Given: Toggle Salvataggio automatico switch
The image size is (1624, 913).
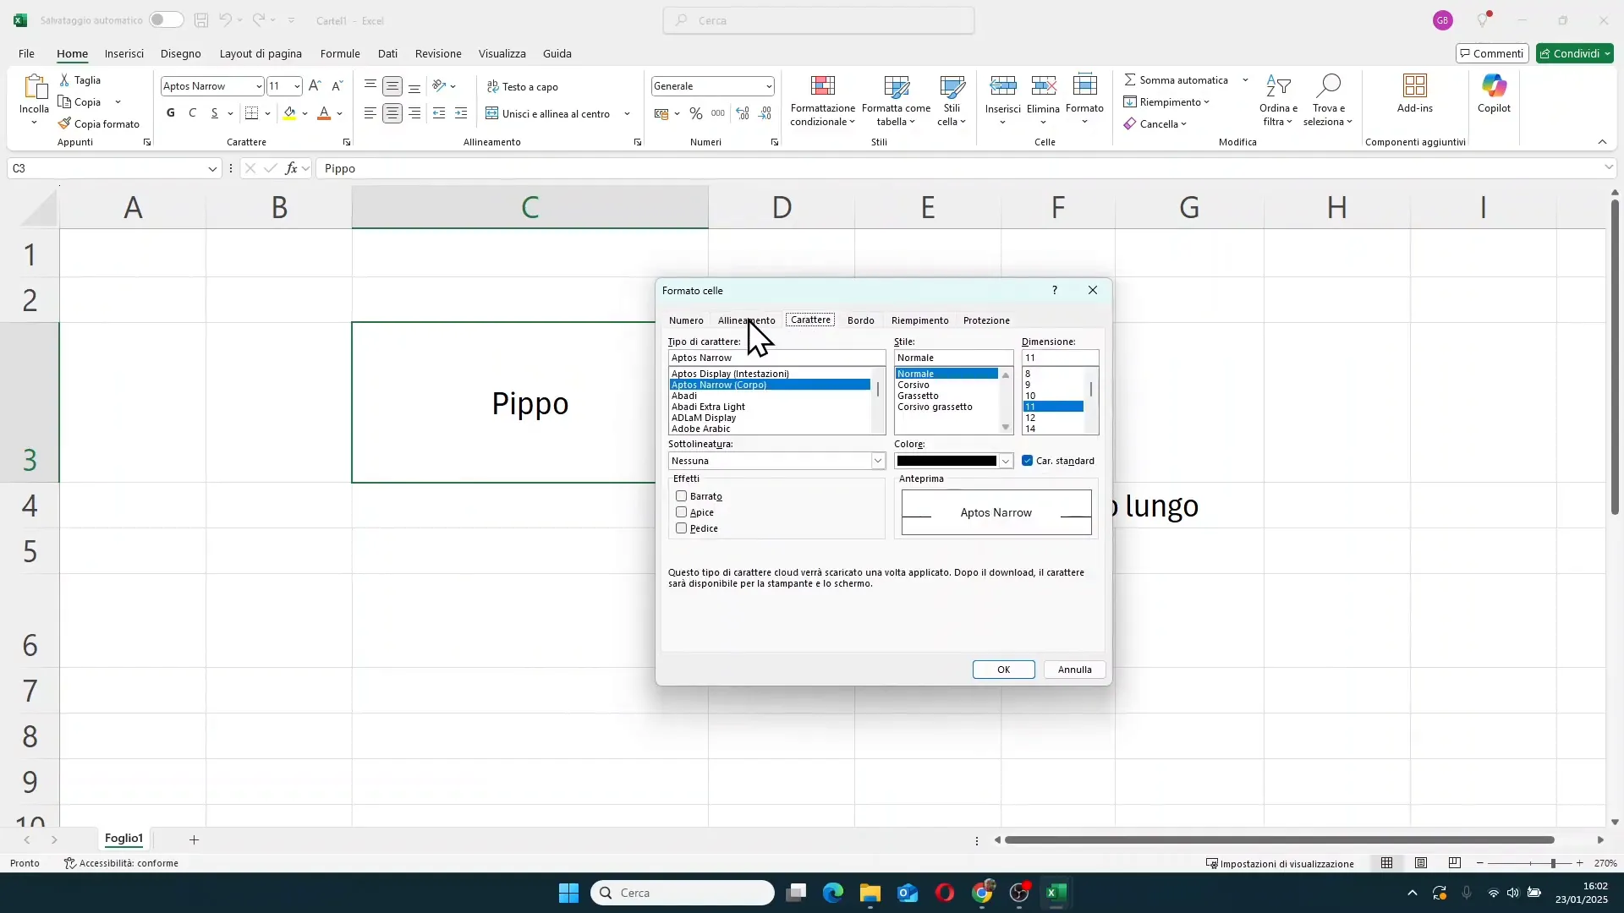Looking at the screenshot, I should coord(167,20).
